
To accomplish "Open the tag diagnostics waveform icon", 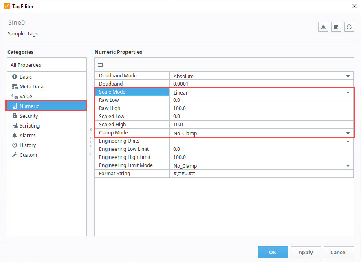I will [x=323, y=27].
